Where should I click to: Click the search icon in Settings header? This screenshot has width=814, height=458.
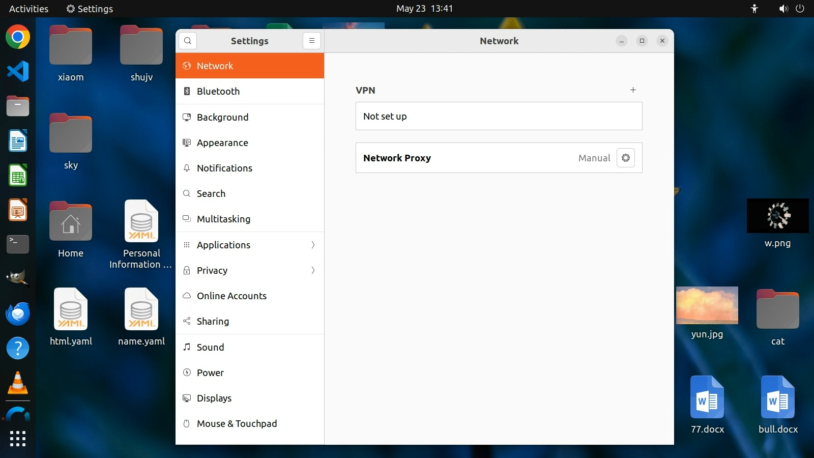[x=188, y=41]
